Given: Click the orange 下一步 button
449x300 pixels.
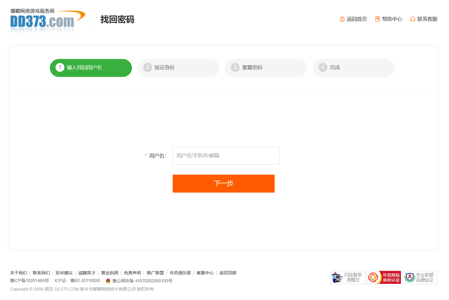Looking at the screenshot, I should point(224,183).
